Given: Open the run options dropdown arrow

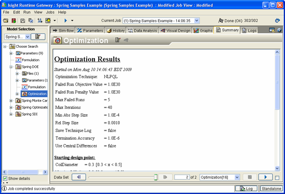Looking at the screenshot, I should [72, 21].
